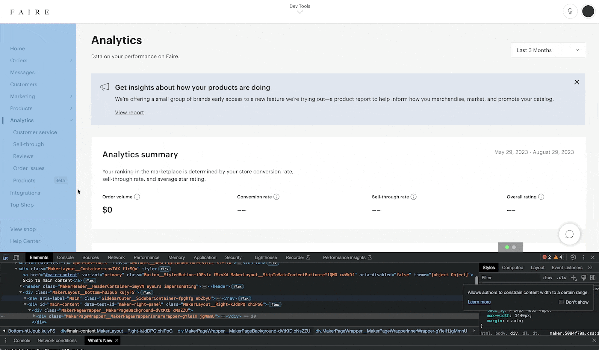Image resolution: width=599 pixels, height=350 pixels.
Task: Open the Last 3 Months date dropdown
Action: click(547, 50)
